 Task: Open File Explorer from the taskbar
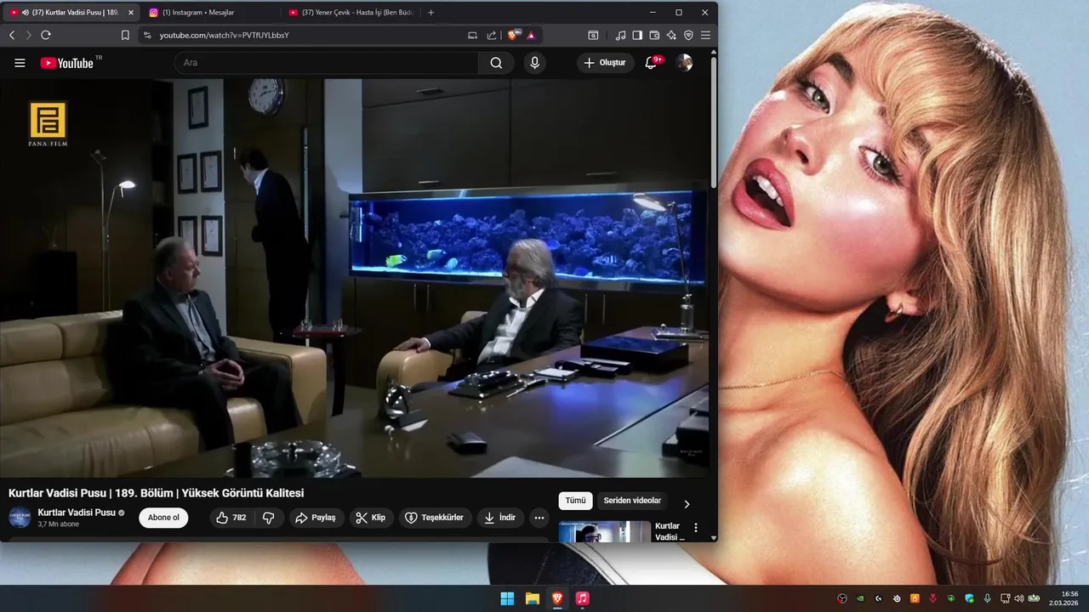[x=533, y=598]
